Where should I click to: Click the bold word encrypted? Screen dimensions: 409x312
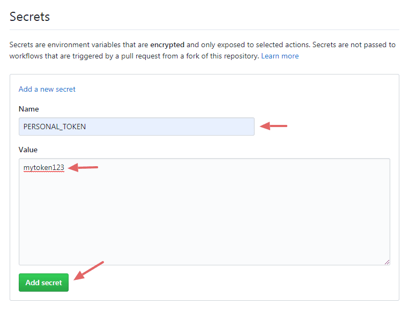(167, 44)
